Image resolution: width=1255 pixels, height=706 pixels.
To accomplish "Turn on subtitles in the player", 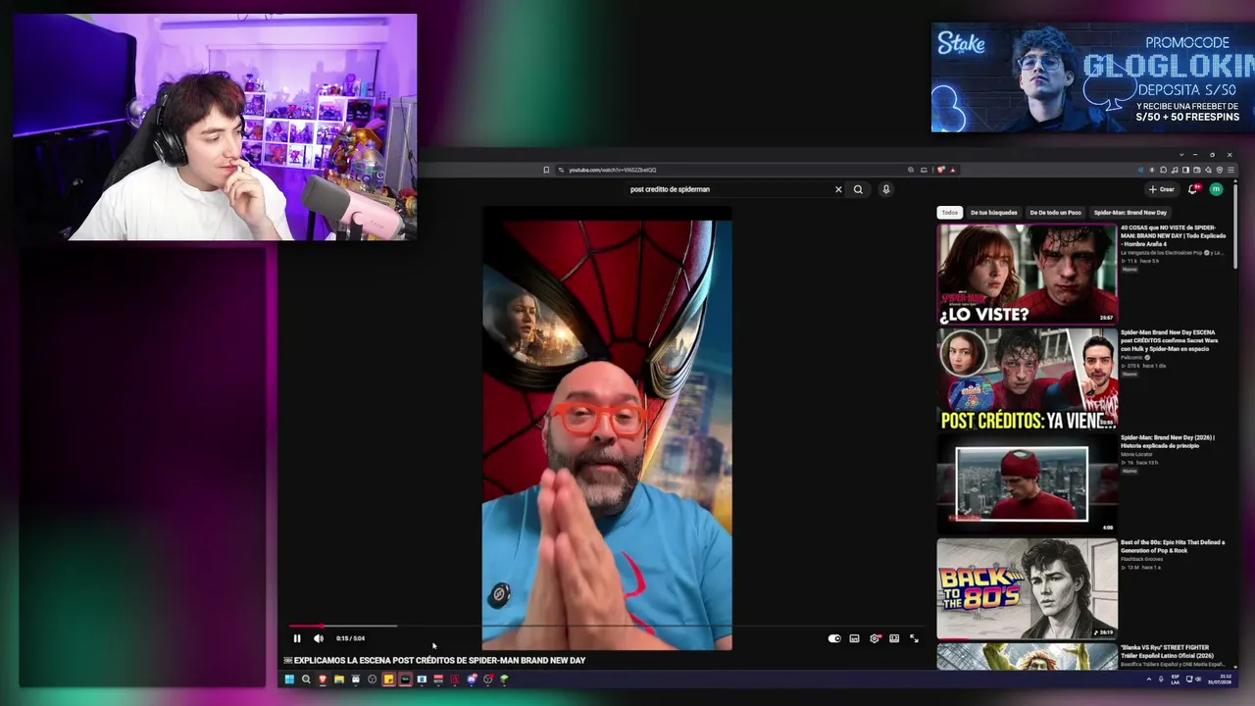I will pyautogui.click(x=855, y=638).
